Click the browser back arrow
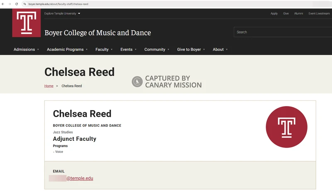Image resolution: width=332 pixels, height=191 pixels. pyautogui.click(x=3, y=4)
